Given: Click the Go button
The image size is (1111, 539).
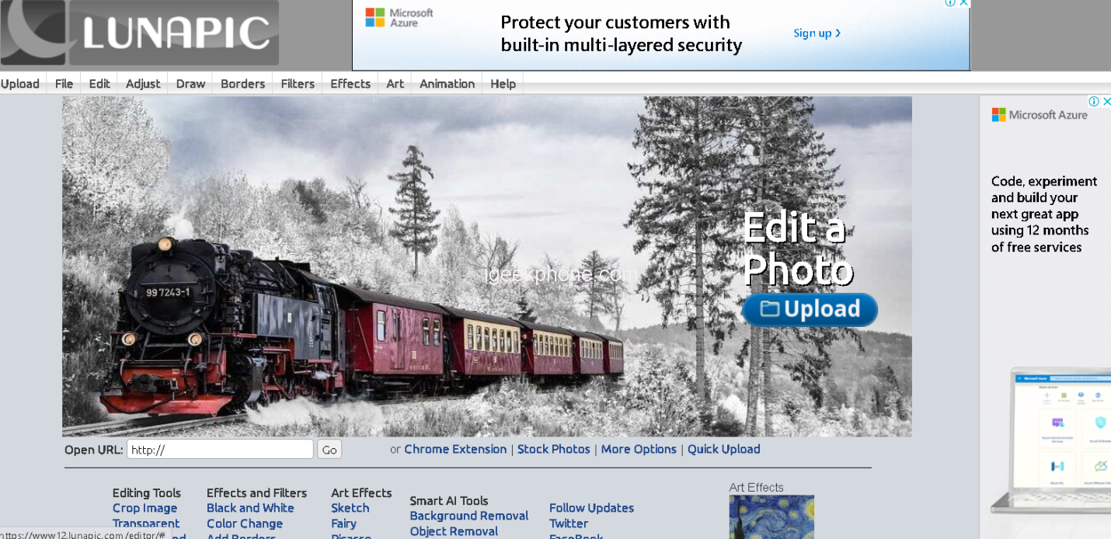Looking at the screenshot, I should click(329, 450).
